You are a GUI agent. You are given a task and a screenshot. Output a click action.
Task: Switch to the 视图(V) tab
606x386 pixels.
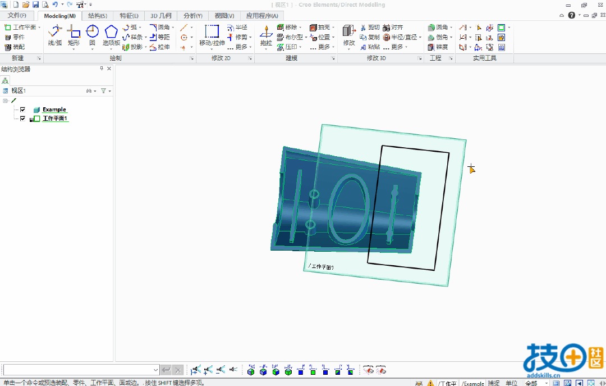coord(224,16)
